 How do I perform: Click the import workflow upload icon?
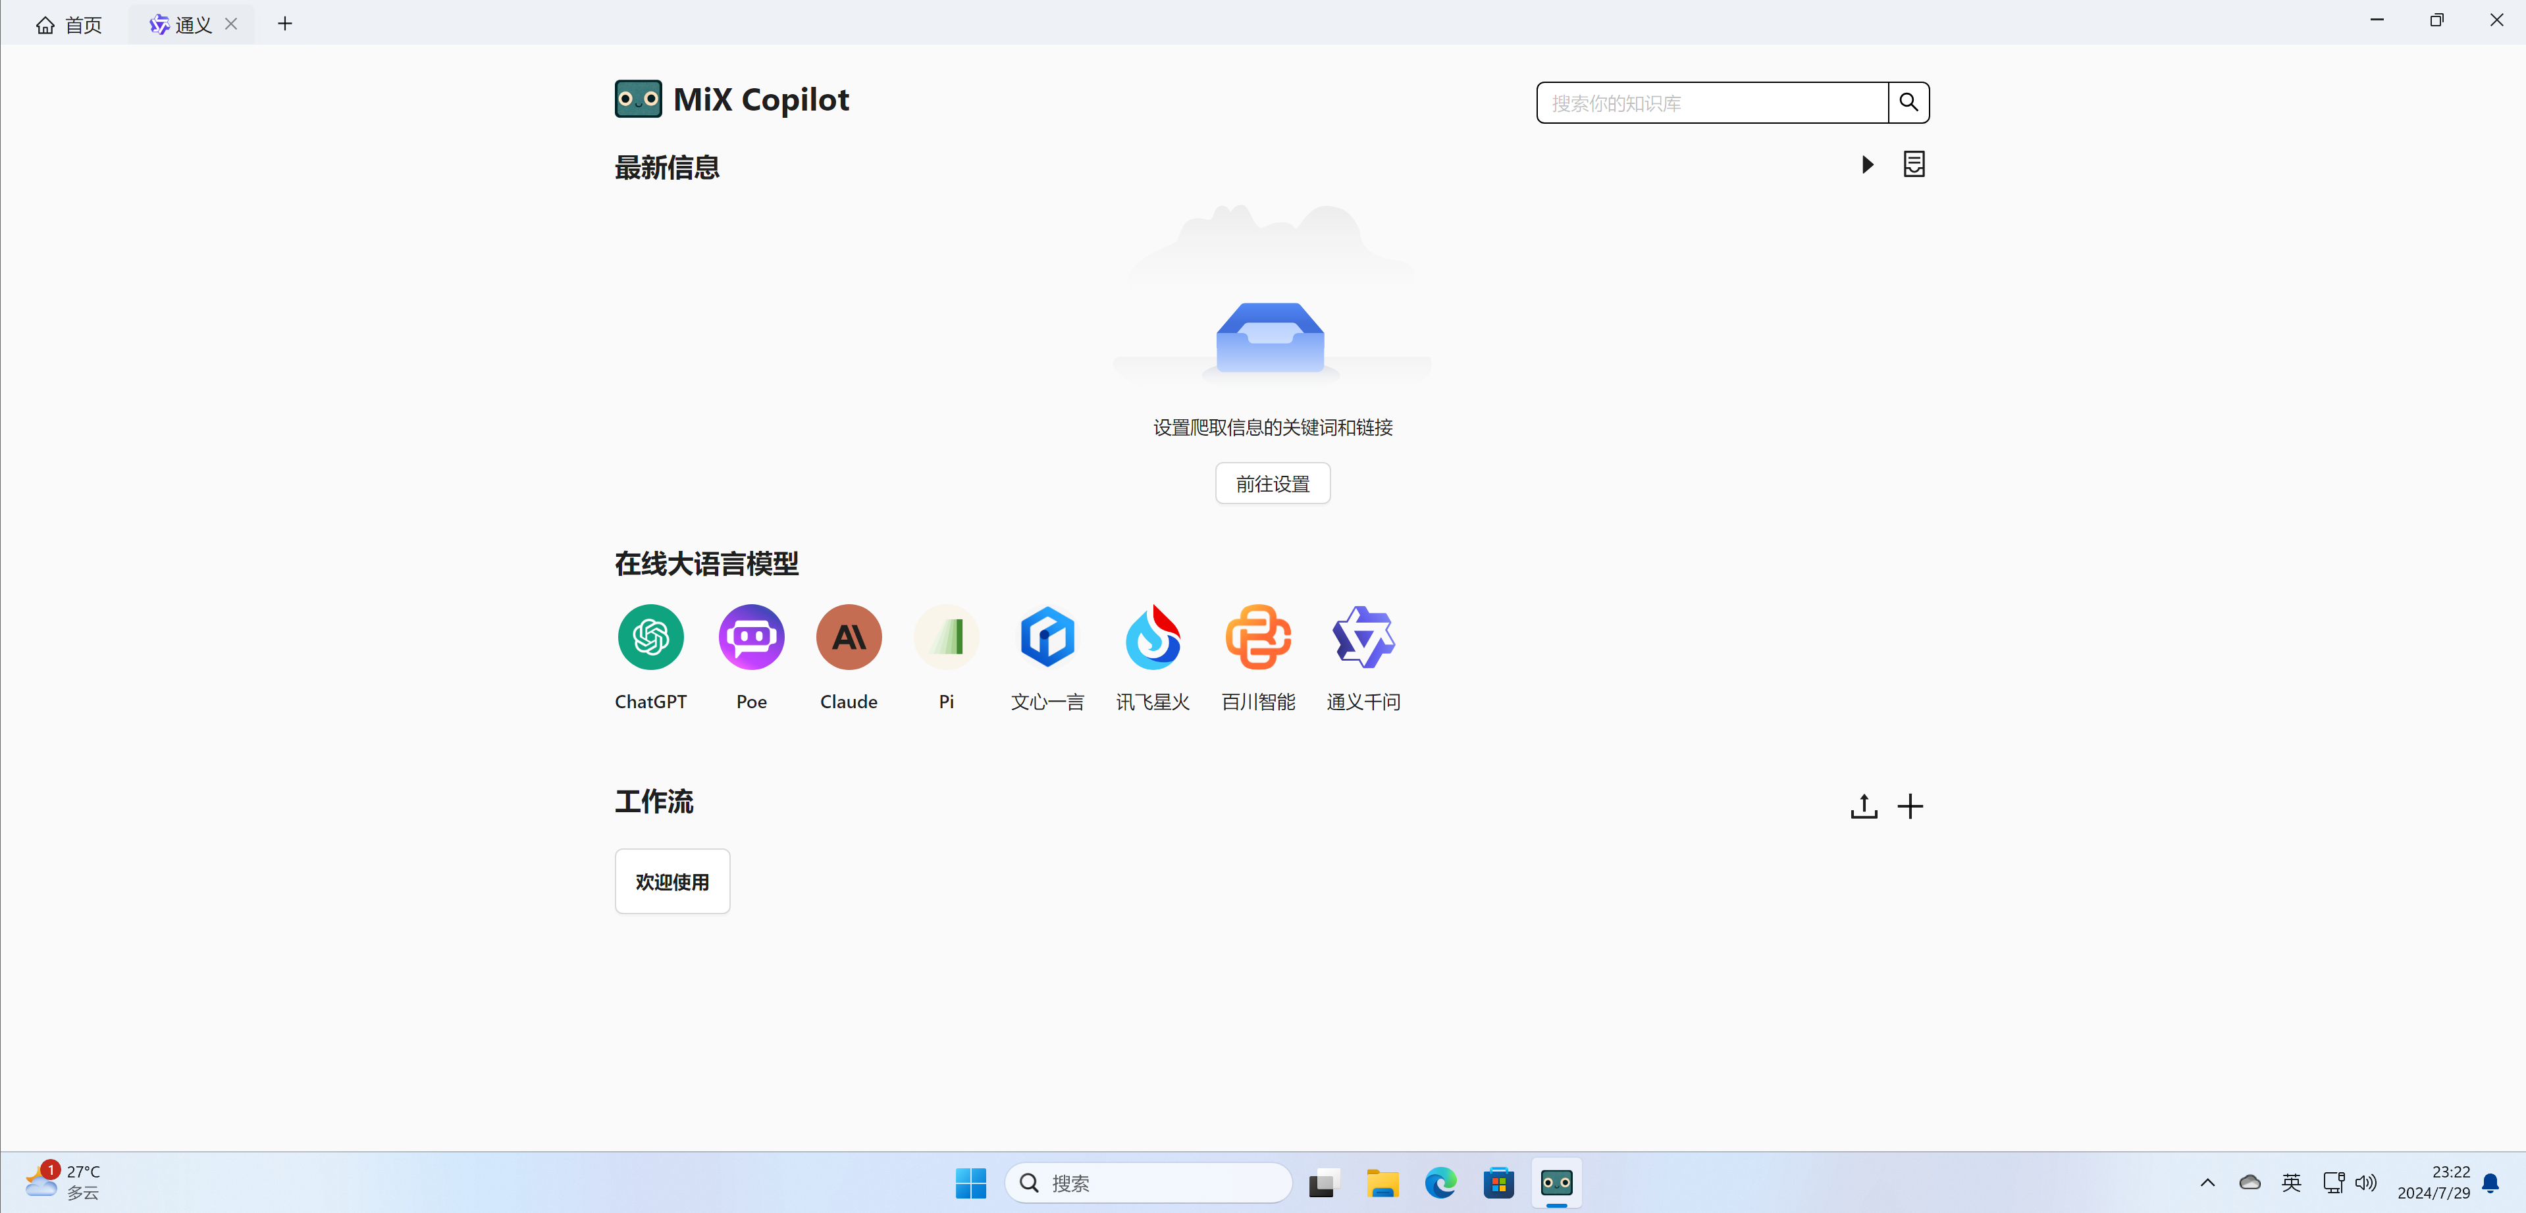point(1863,806)
